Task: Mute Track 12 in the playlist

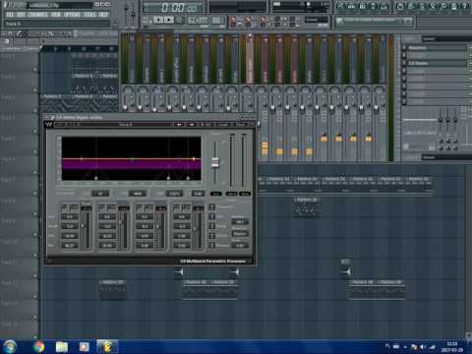Action: pyautogui.click(x=35, y=297)
